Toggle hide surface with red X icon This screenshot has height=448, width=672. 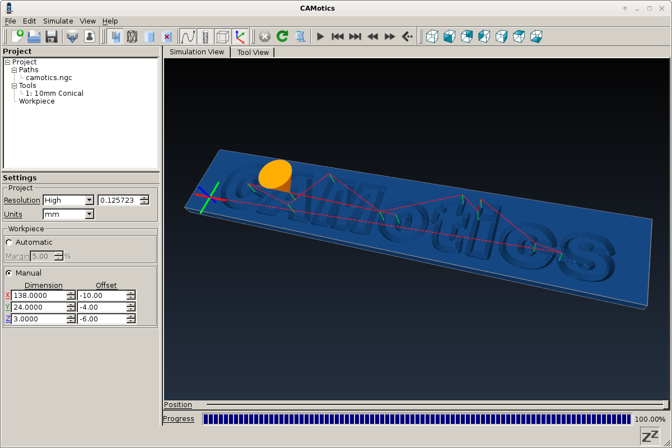(x=167, y=36)
